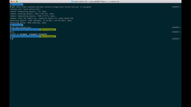This screenshot has width=191, height=107.
Task: Click green stargate2 branch segment above empty prompt
Action: coord(48,36)
